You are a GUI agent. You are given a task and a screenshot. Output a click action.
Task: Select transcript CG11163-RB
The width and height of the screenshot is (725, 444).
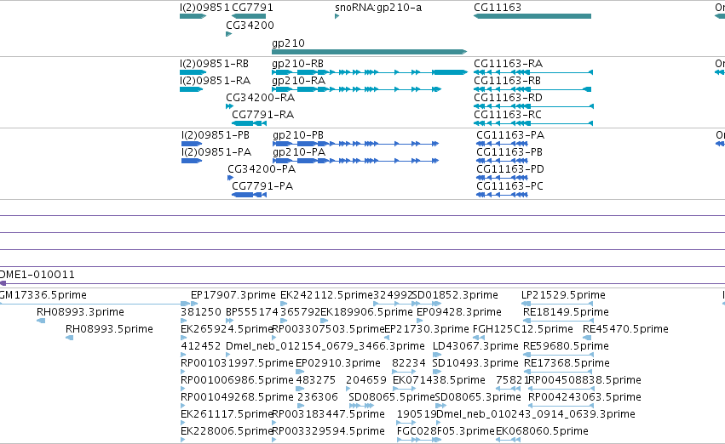point(532,89)
